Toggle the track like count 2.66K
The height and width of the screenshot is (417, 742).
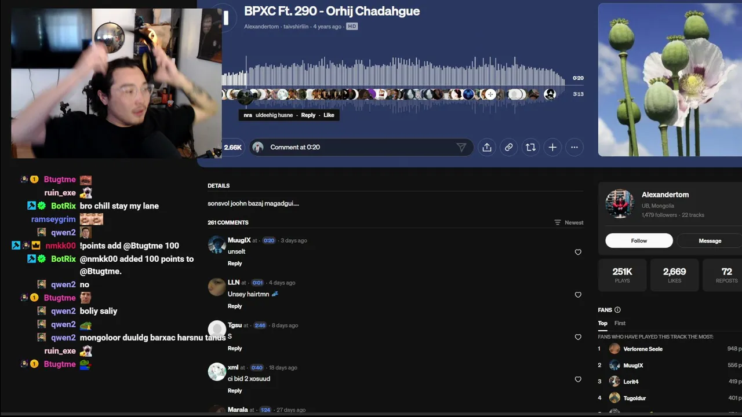tap(232, 147)
